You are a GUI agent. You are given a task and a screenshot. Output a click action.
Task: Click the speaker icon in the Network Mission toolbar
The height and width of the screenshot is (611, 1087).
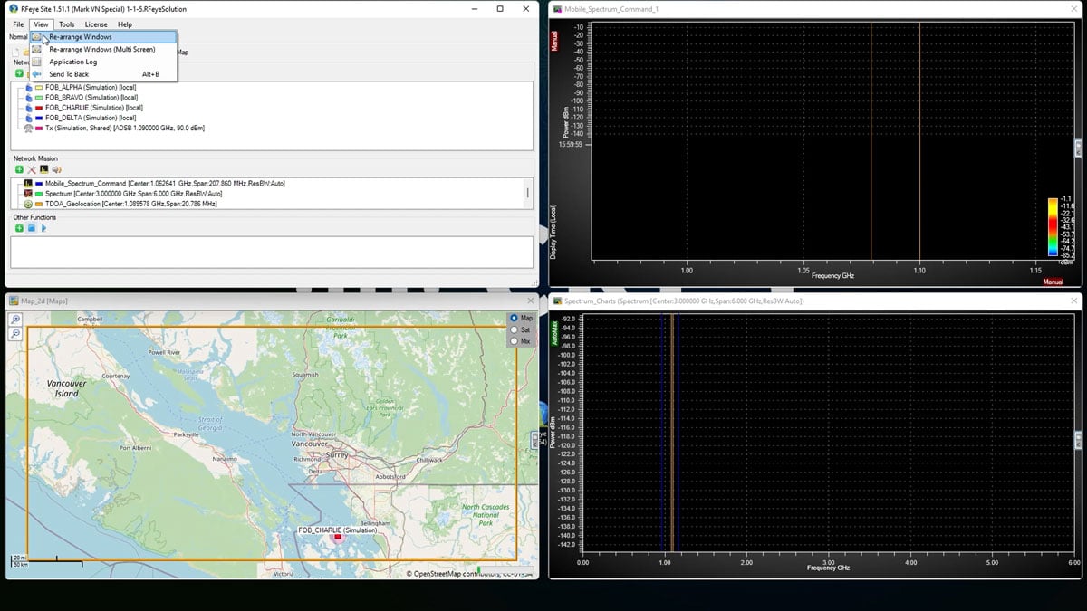click(x=56, y=169)
